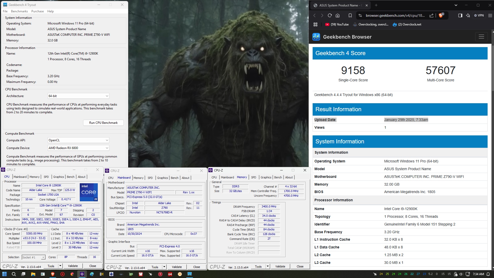The height and width of the screenshot is (278, 494).
Task: Open the BM taskbar application
Action: [102, 274]
